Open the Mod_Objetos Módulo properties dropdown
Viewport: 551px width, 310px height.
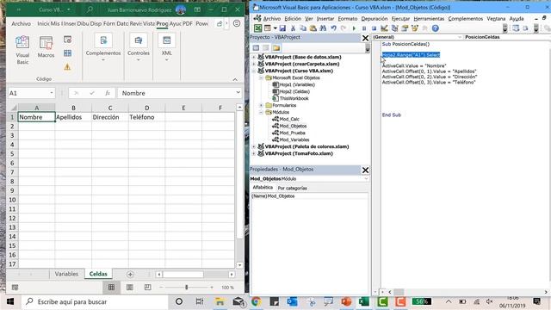pyautogui.click(x=366, y=178)
